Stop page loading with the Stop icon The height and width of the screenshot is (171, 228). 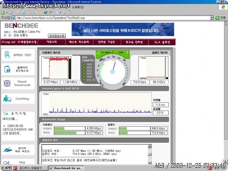(x=19, y=13)
